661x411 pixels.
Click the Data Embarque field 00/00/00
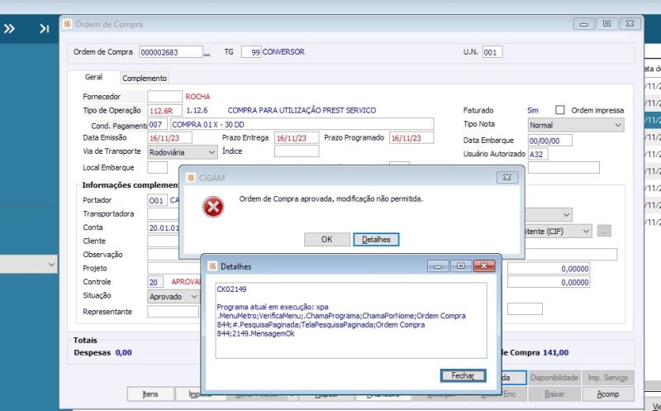coord(550,140)
